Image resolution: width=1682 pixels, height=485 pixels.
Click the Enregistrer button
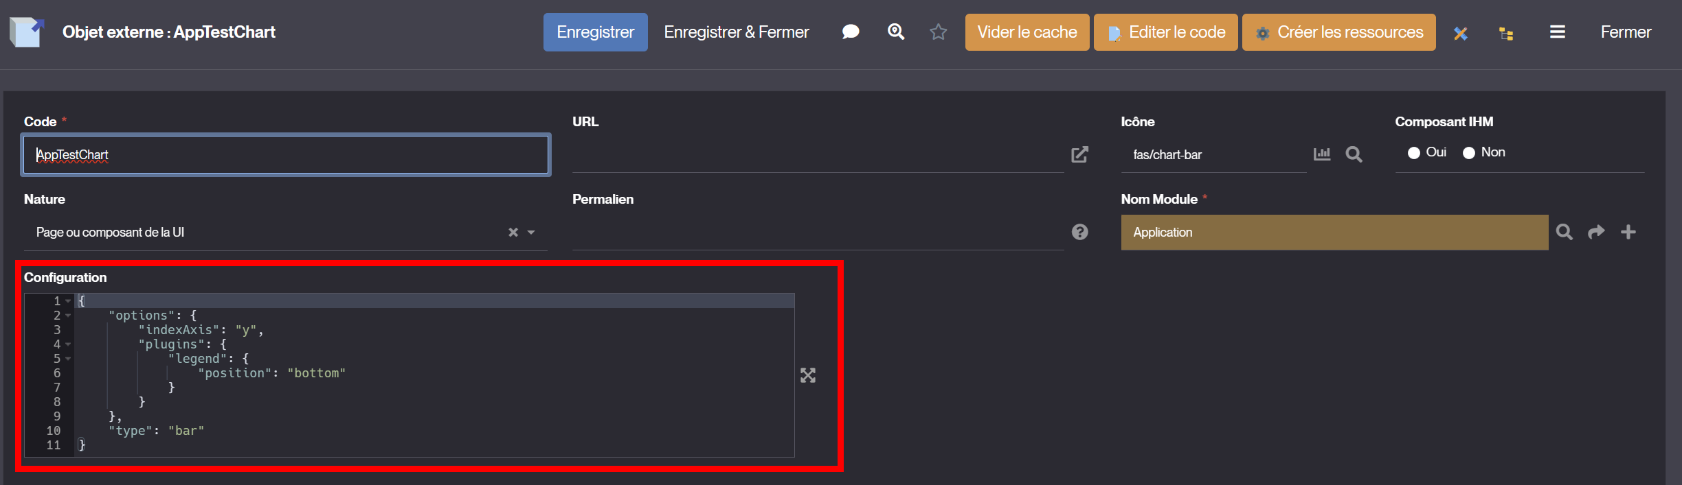click(x=595, y=32)
